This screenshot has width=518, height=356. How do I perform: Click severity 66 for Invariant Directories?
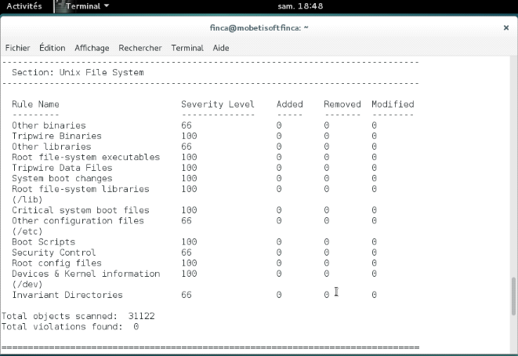187,295
